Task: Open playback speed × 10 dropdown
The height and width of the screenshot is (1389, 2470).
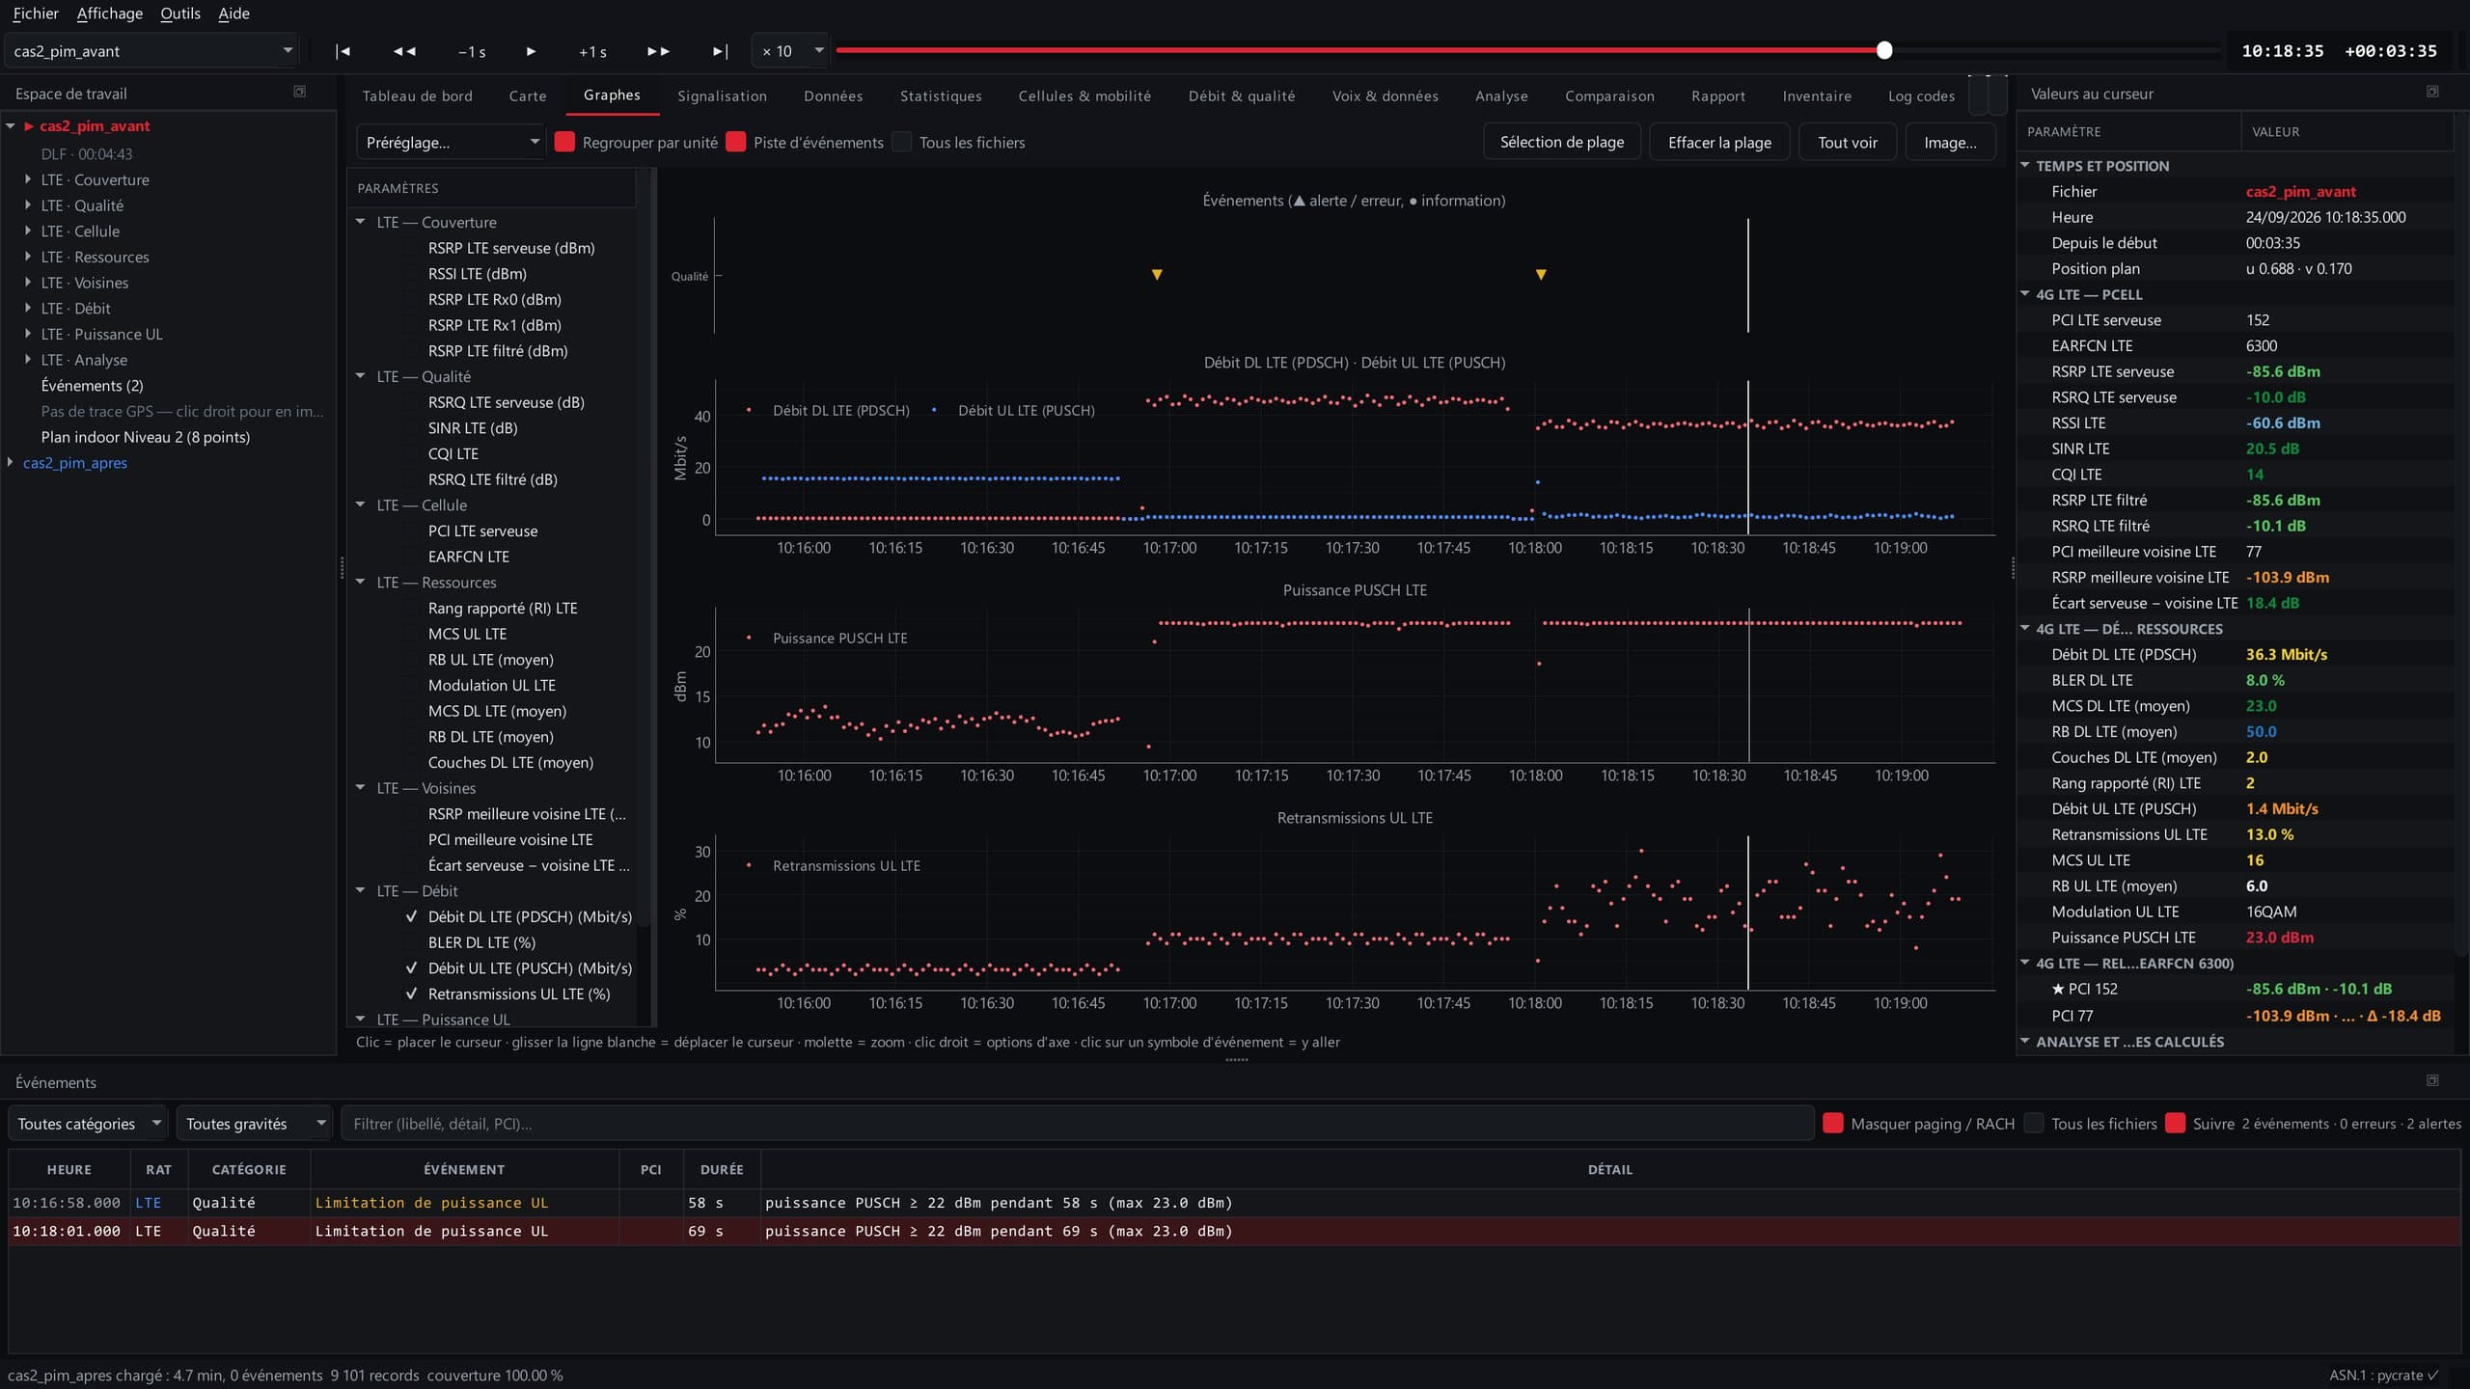Action: [x=790, y=51]
